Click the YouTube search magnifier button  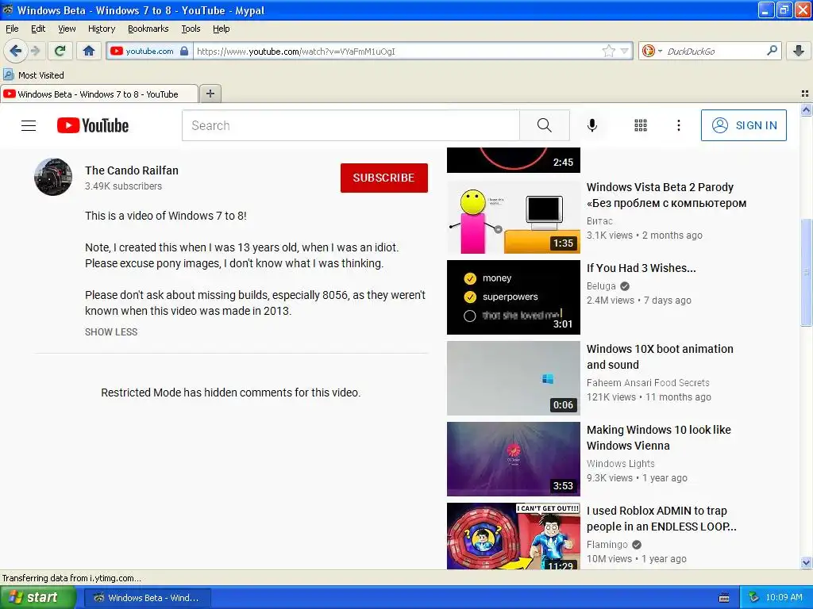tap(545, 125)
